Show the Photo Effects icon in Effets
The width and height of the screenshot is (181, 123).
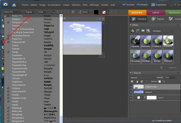point(143,31)
